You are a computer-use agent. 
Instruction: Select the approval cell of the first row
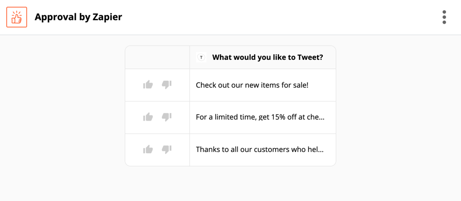[x=157, y=85]
